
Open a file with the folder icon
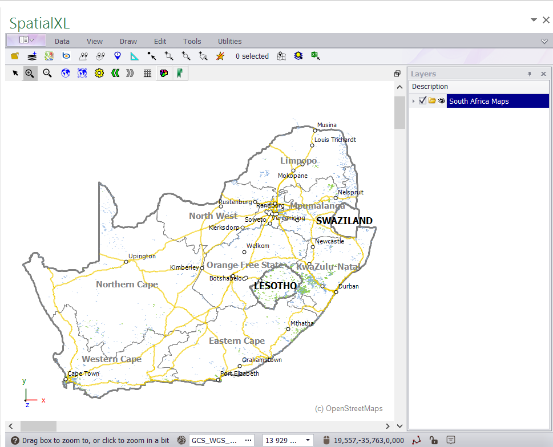(14, 56)
